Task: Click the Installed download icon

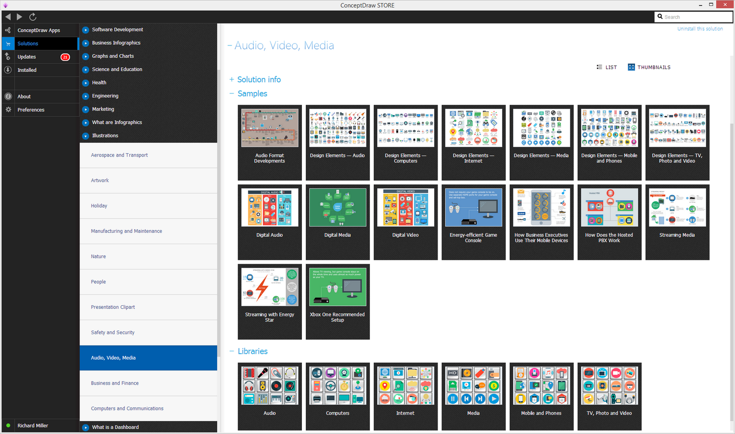Action: [x=8, y=70]
